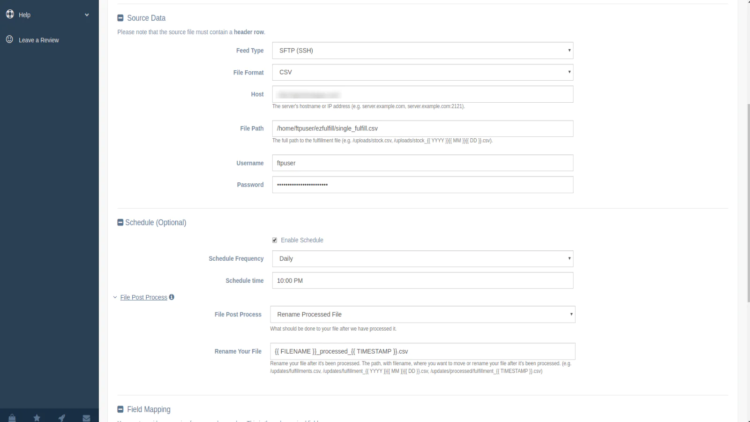
Task: Click the File Path input field
Action: (422, 128)
